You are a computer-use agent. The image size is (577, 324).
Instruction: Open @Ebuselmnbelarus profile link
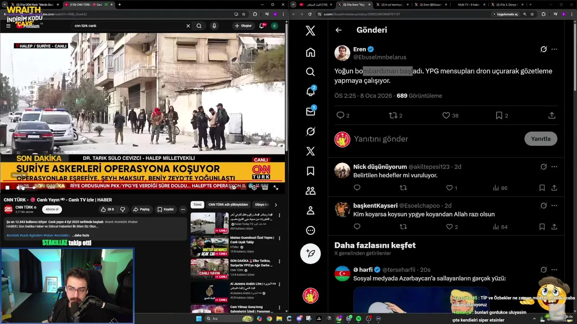(x=380, y=57)
